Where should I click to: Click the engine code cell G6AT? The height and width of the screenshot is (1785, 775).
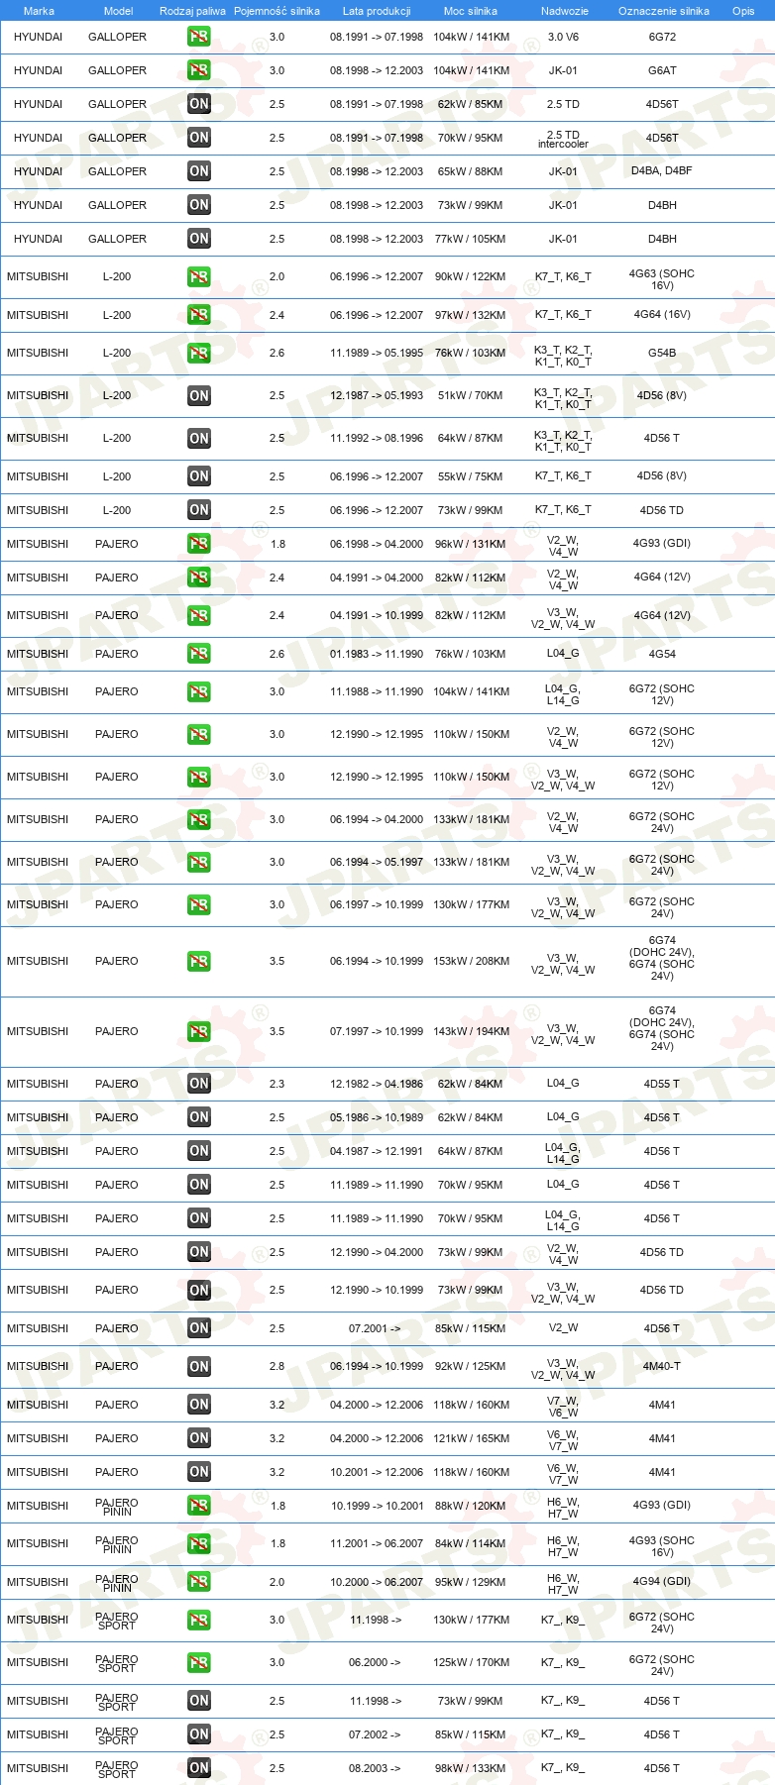point(662,70)
